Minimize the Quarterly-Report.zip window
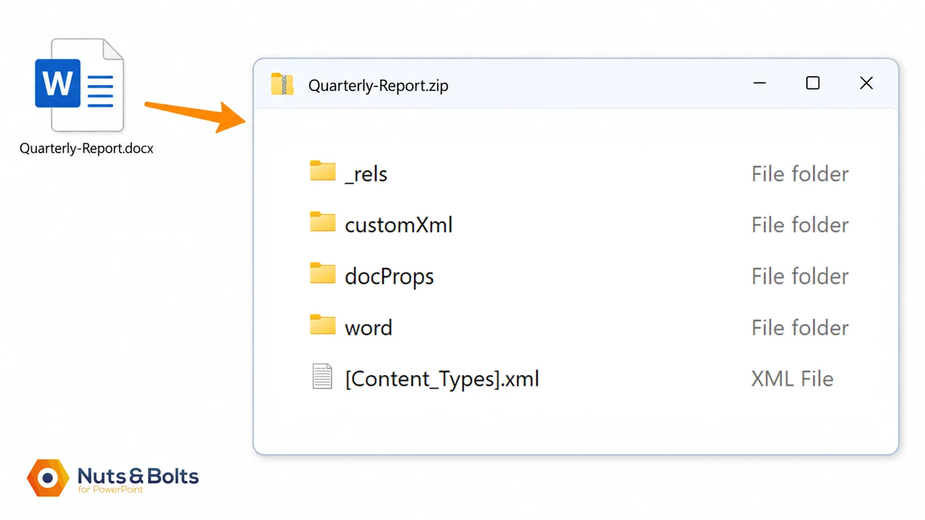Image resolution: width=925 pixels, height=520 pixels. 760,83
